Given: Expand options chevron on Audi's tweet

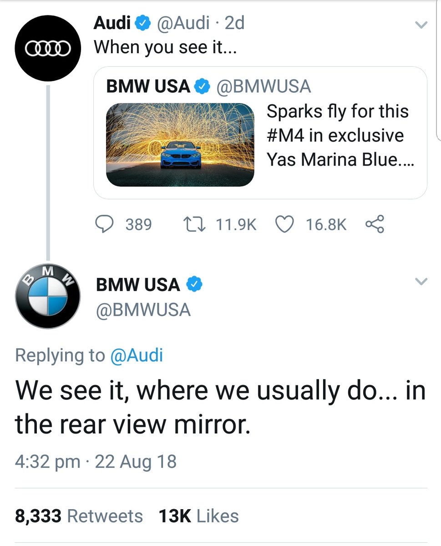Looking at the screenshot, I should (x=422, y=25).
